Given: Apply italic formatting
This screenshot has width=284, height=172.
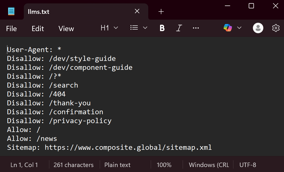Looking at the screenshot, I should click(179, 28).
